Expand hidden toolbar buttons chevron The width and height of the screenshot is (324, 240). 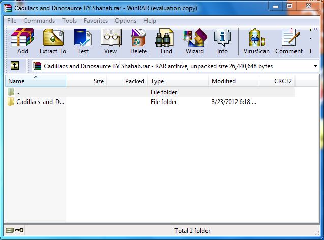coord(315,29)
